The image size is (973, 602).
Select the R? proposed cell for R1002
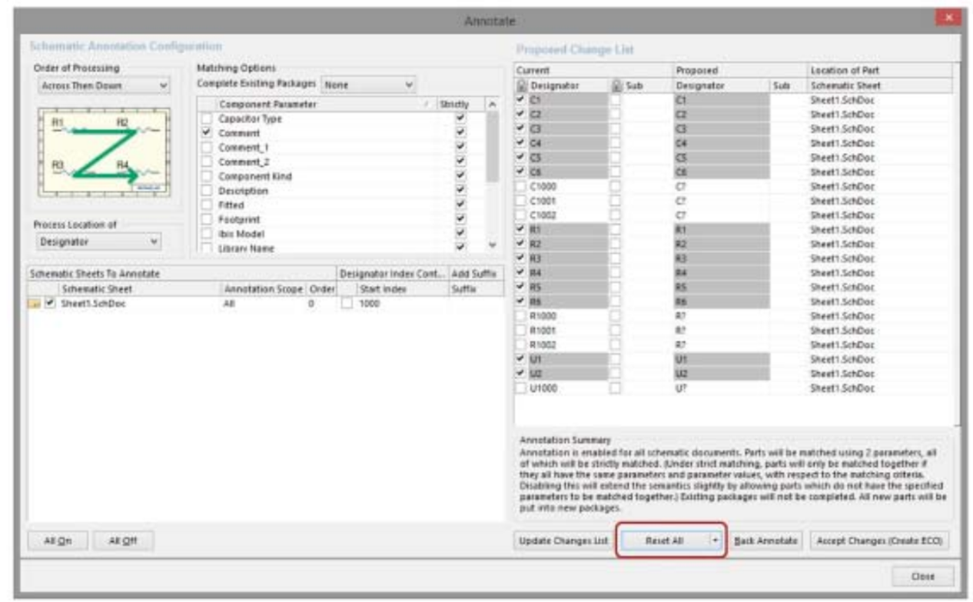[x=721, y=345]
